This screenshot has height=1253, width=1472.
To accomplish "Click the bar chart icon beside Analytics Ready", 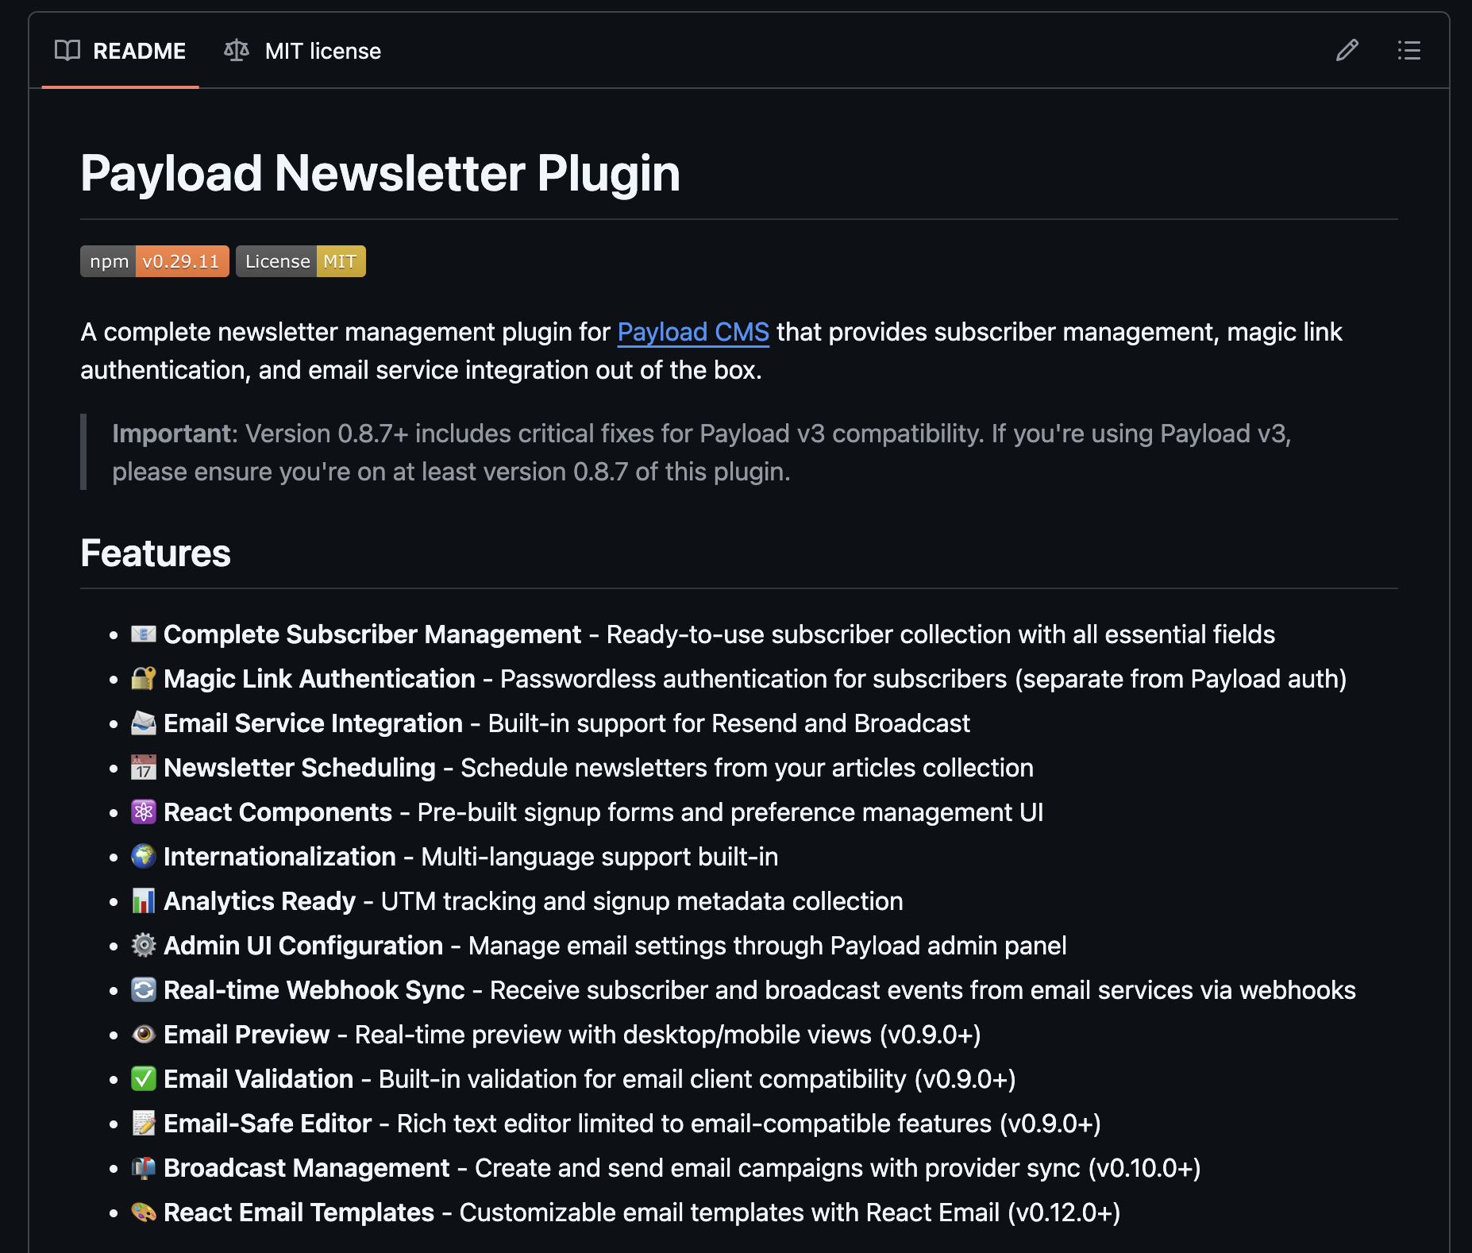I will tap(143, 900).
